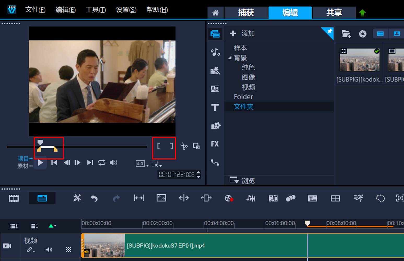Select the audio/music library icon
Viewport: 404px width, 261px height.
(x=215, y=52)
